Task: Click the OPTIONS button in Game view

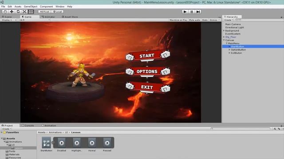Action: 147,72
